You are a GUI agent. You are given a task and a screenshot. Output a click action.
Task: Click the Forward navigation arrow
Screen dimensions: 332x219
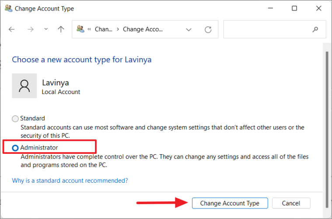click(31, 29)
